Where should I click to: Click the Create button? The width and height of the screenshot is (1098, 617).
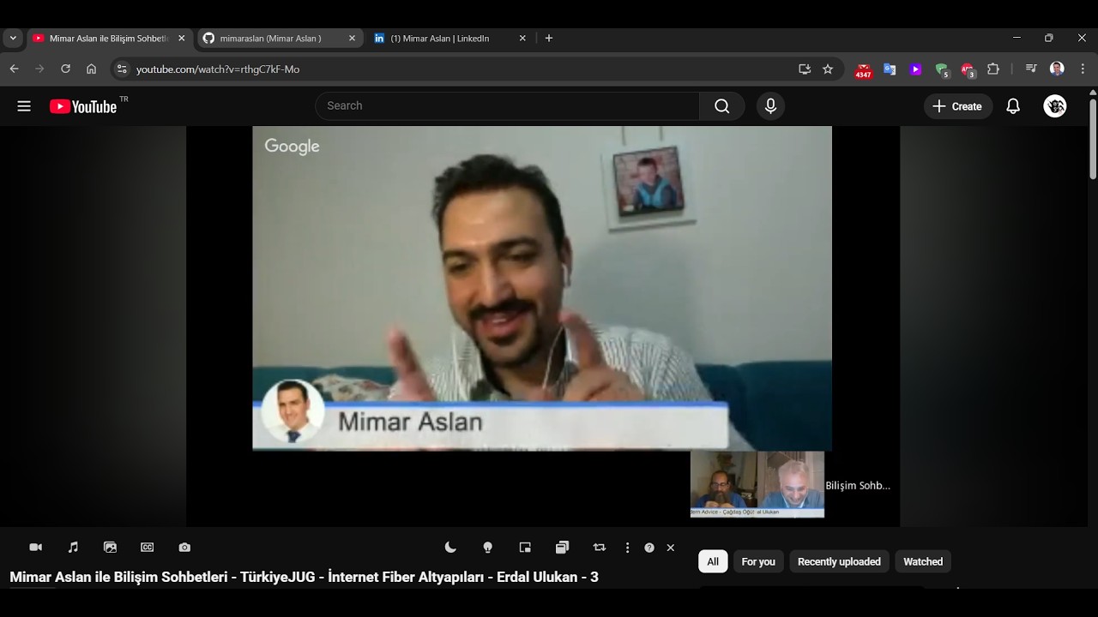(958, 106)
